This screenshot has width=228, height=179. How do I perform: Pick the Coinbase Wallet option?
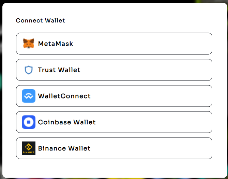[x=114, y=122]
